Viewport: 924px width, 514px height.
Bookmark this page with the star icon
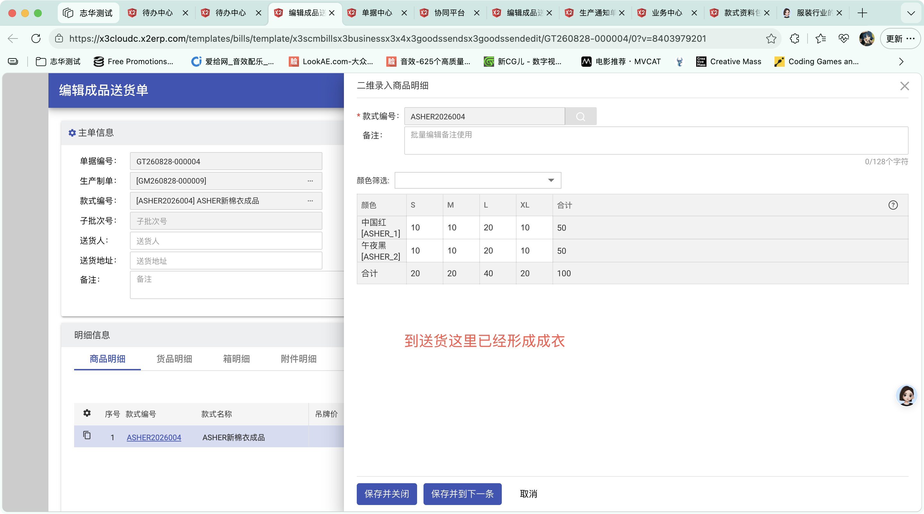(x=771, y=39)
